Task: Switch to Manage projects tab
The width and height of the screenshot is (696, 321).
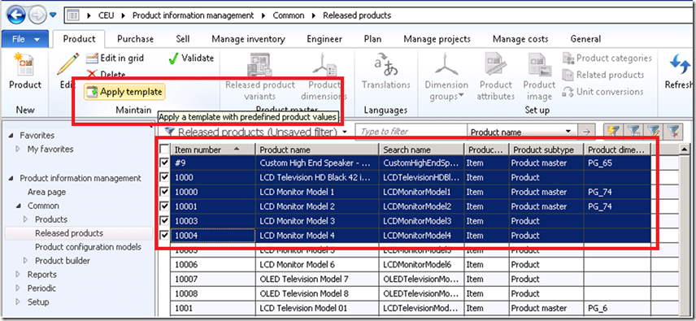Action: (437, 39)
